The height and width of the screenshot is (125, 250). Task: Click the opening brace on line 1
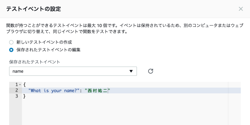(24, 84)
